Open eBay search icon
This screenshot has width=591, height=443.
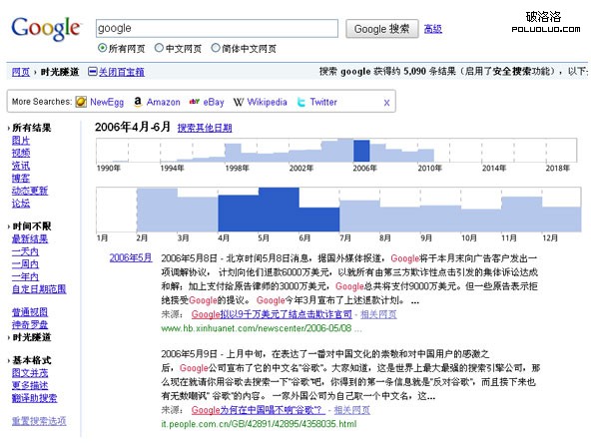click(x=195, y=102)
